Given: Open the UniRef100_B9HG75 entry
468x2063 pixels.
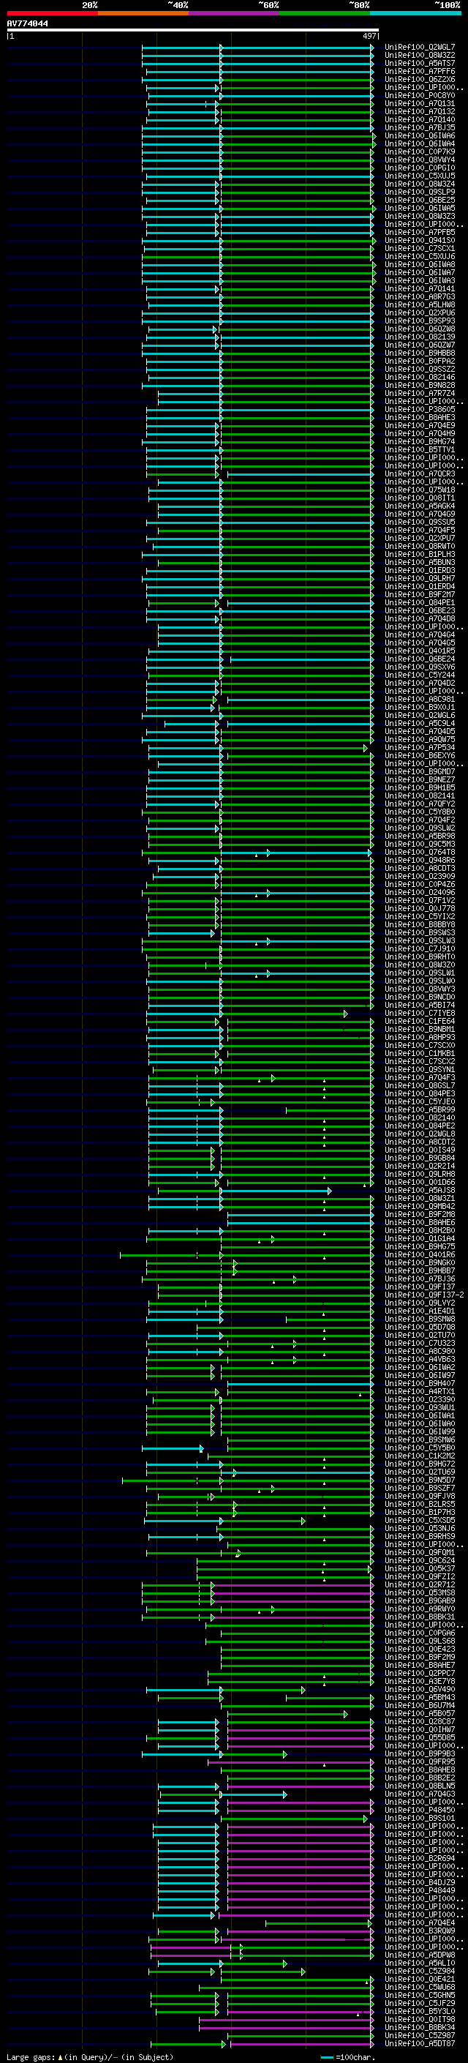Looking at the screenshot, I should pyautogui.click(x=419, y=1246).
